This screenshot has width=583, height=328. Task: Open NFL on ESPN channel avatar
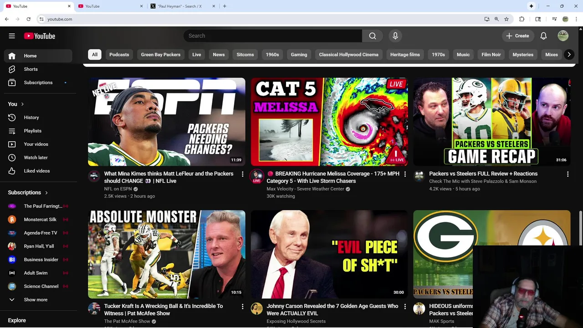point(94,176)
